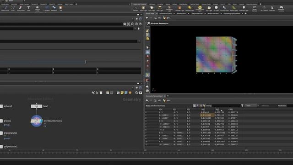Toggle pin on the network pane
Viewport: 293px width, 165px height.
point(137,88)
